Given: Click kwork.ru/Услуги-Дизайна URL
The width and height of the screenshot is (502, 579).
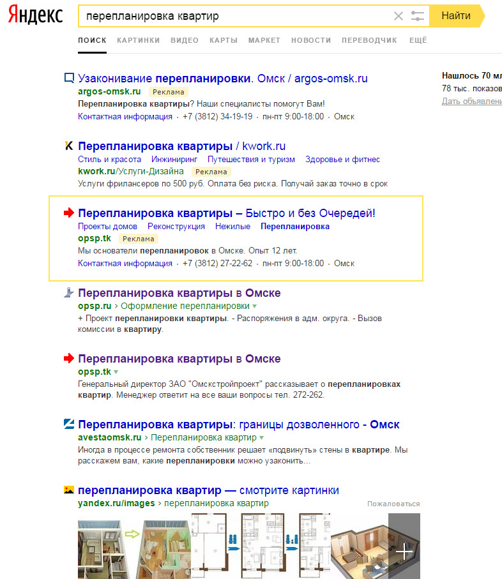Looking at the screenshot, I should point(131,171).
